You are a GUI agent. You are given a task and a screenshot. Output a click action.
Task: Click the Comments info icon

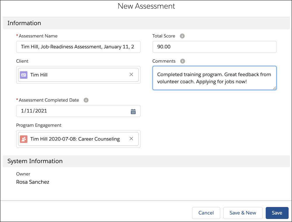click(x=182, y=61)
